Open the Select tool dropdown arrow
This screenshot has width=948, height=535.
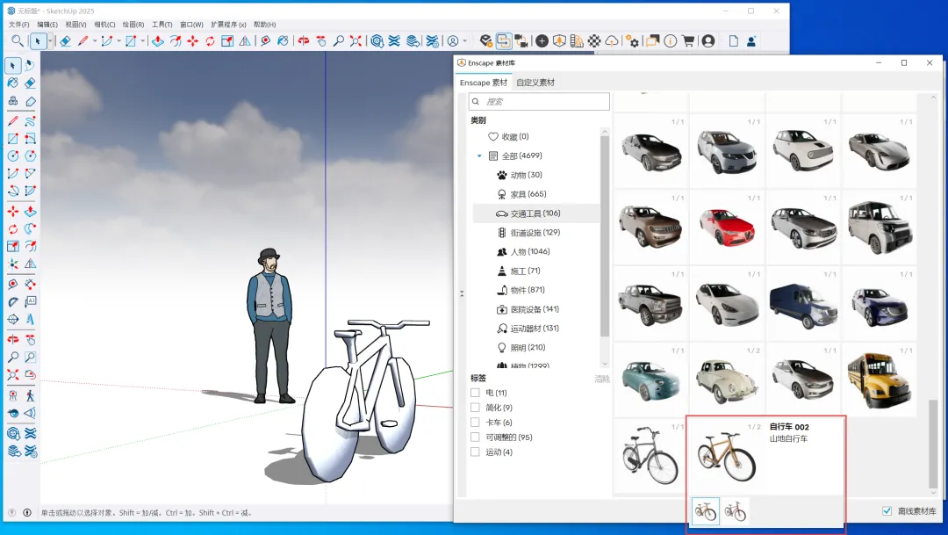pyautogui.click(x=49, y=40)
